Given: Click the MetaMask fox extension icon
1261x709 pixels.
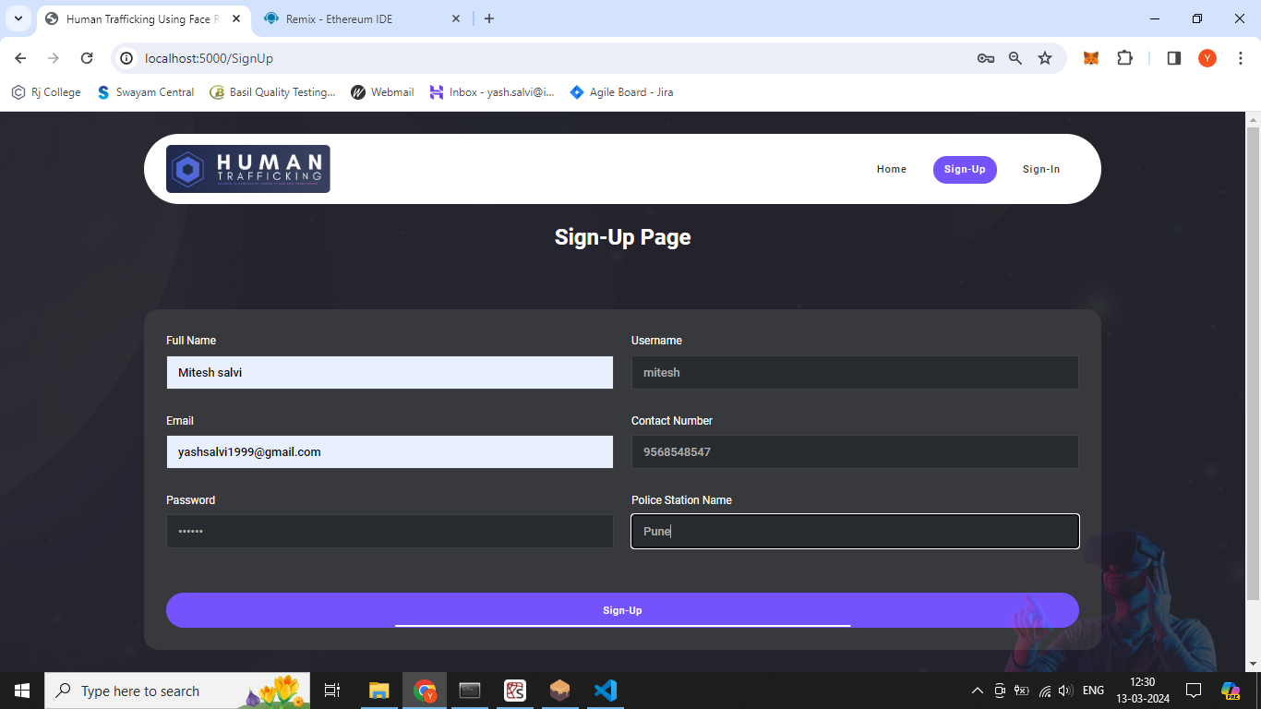Looking at the screenshot, I should click(1091, 58).
